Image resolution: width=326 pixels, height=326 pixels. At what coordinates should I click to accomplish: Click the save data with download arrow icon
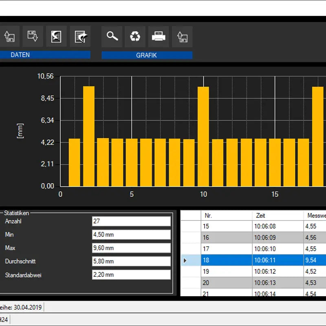(x=33, y=36)
